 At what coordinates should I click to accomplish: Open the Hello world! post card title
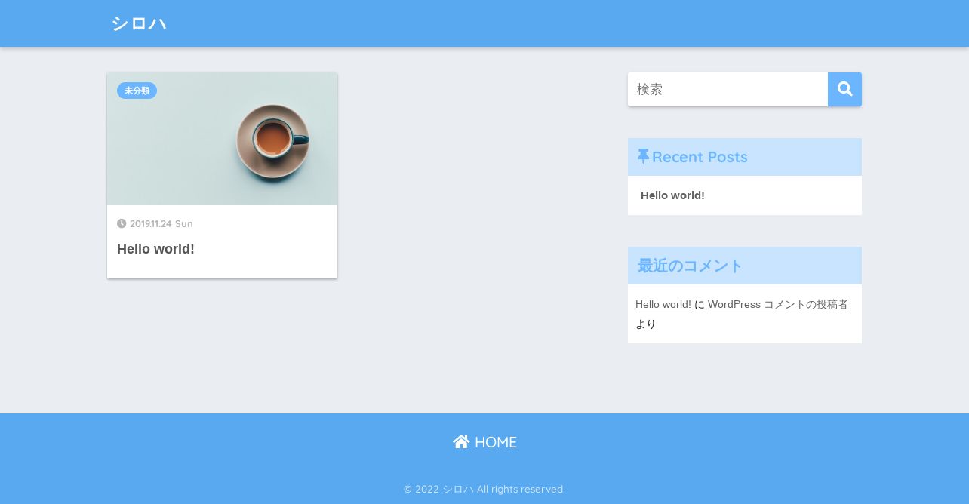[155, 249]
